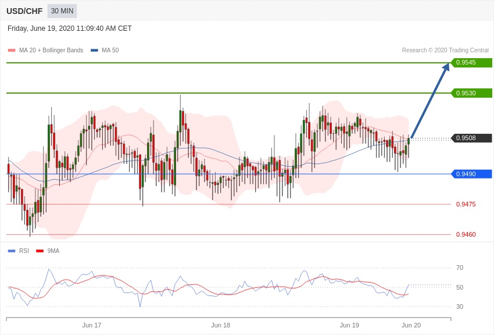Click the blue upward forecast arrow

tap(430, 100)
